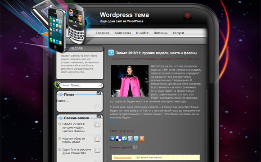Click the comment icon beside Комментарии(0)
The image size is (261, 162).
(x=135, y=147)
